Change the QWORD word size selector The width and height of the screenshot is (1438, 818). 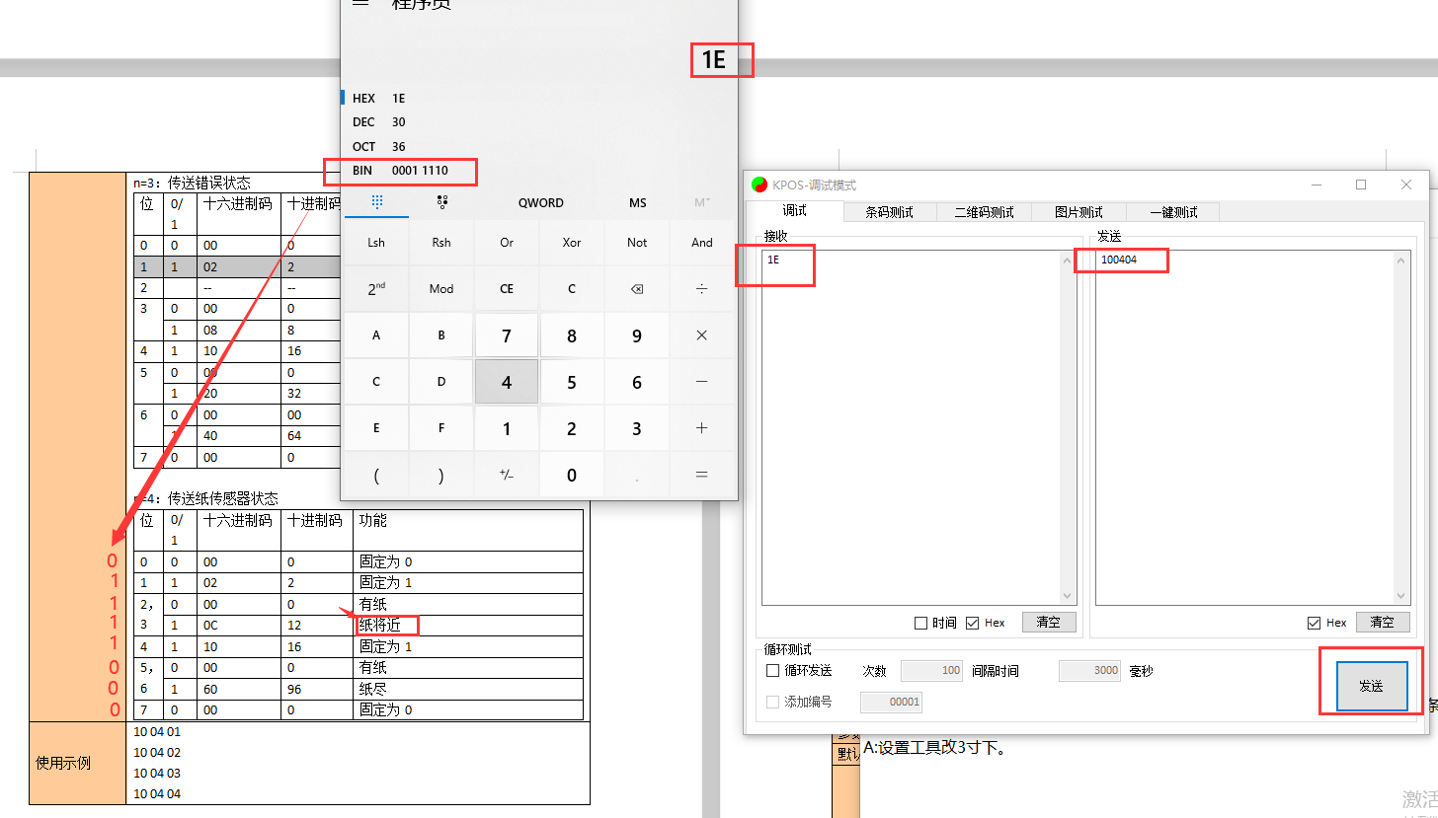point(540,202)
